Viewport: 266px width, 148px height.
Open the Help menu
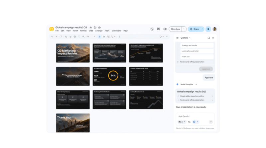(x=126, y=31)
